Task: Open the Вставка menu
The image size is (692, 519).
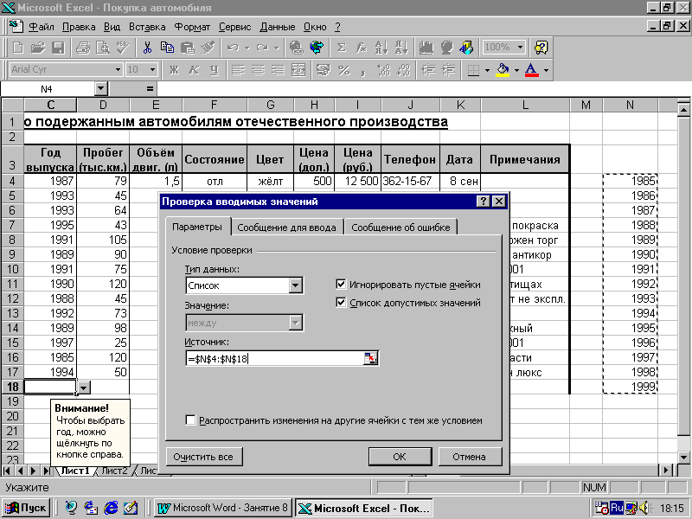Action: pyautogui.click(x=147, y=27)
